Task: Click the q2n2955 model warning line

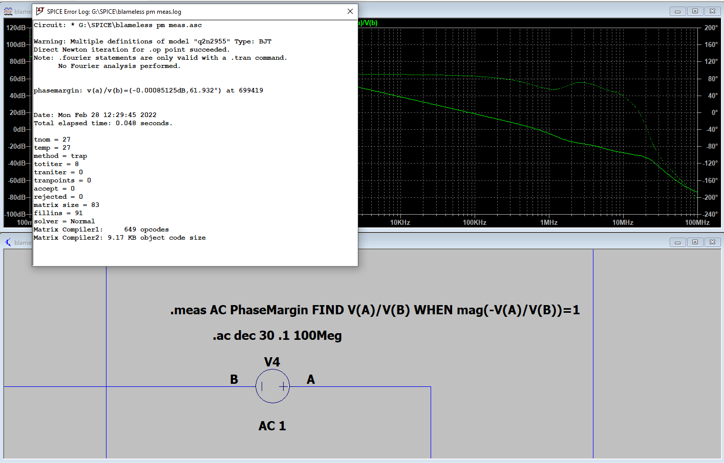Action: pyautogui.click(x=153, y=41)
